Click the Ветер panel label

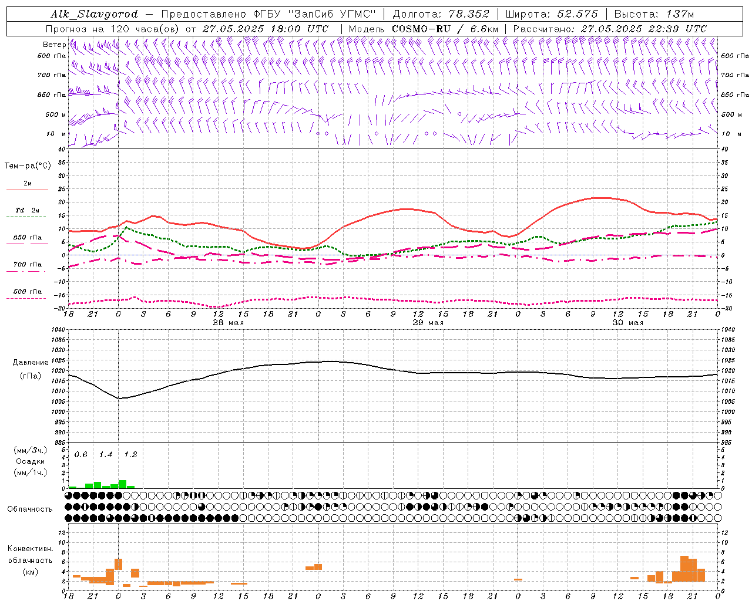pyautogui.click(x=54, y=45)
